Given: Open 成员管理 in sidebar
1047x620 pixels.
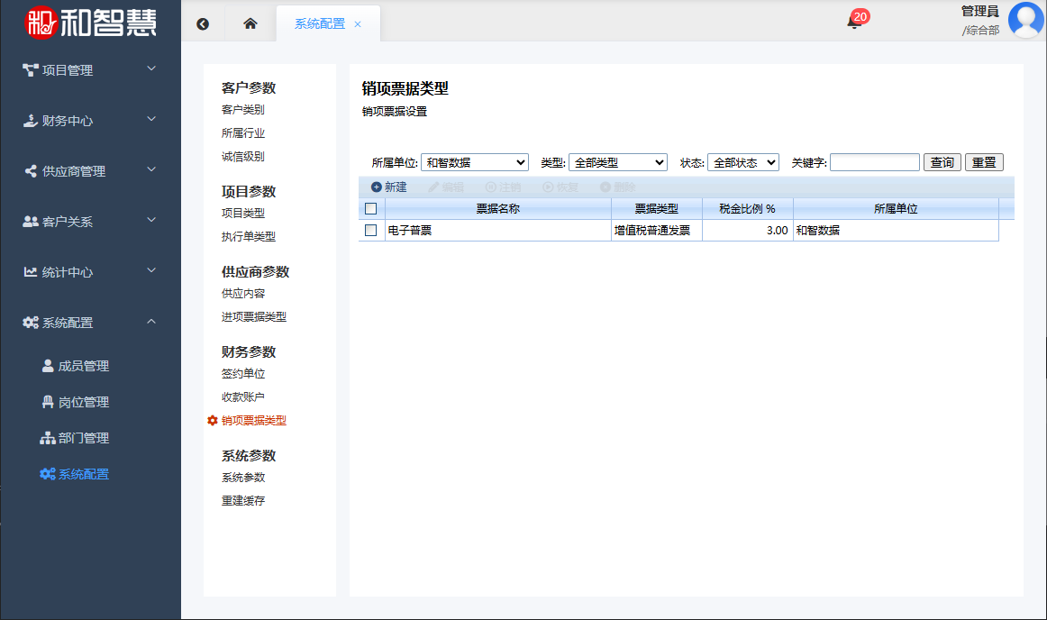Looking at the screenshot, I should (x=84, y=366).
